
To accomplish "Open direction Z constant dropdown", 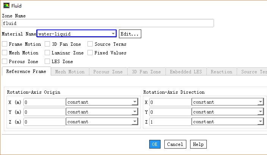I will 228,122.
